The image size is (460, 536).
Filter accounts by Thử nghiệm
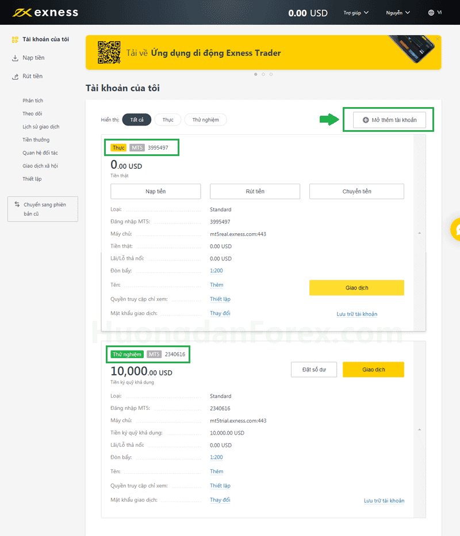(x=205, y=120)
